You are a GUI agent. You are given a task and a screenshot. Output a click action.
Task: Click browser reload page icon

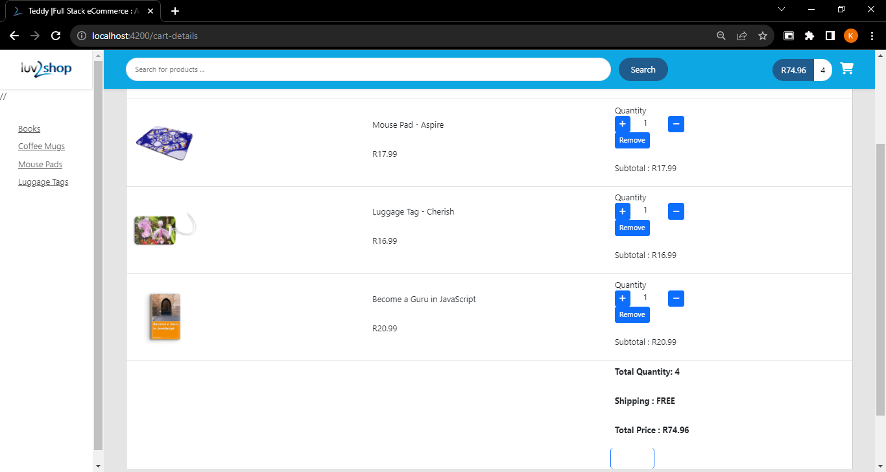[x=56, y=36]
